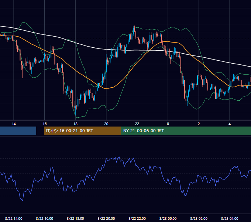Click the 3/22 14:00 date label
Image resolution: width=251 pixels, height=222 pixels.
click(x=14, y=218)
